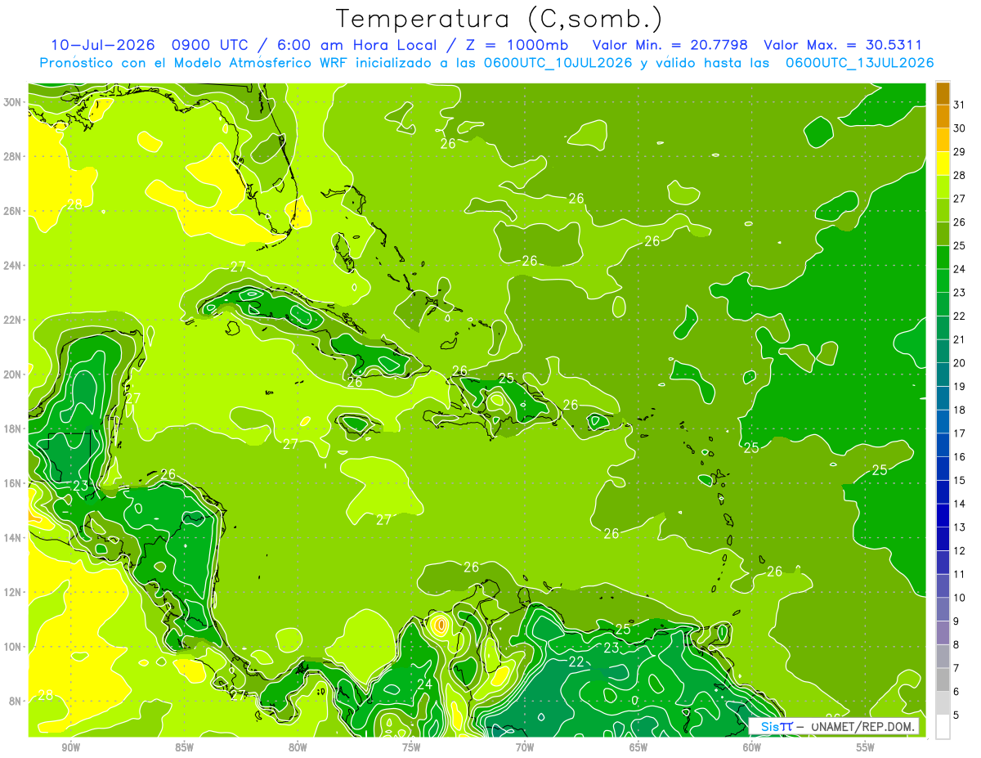Click the "12N" latitude axis label

click(x=14, y=592)
